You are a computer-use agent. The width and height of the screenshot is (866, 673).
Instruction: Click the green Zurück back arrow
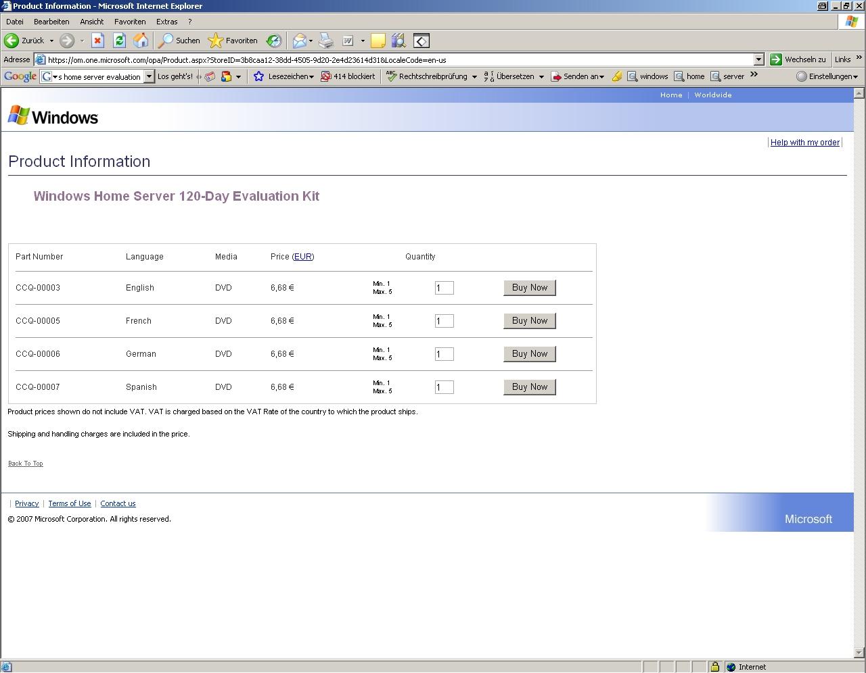[x=12, y=41]
